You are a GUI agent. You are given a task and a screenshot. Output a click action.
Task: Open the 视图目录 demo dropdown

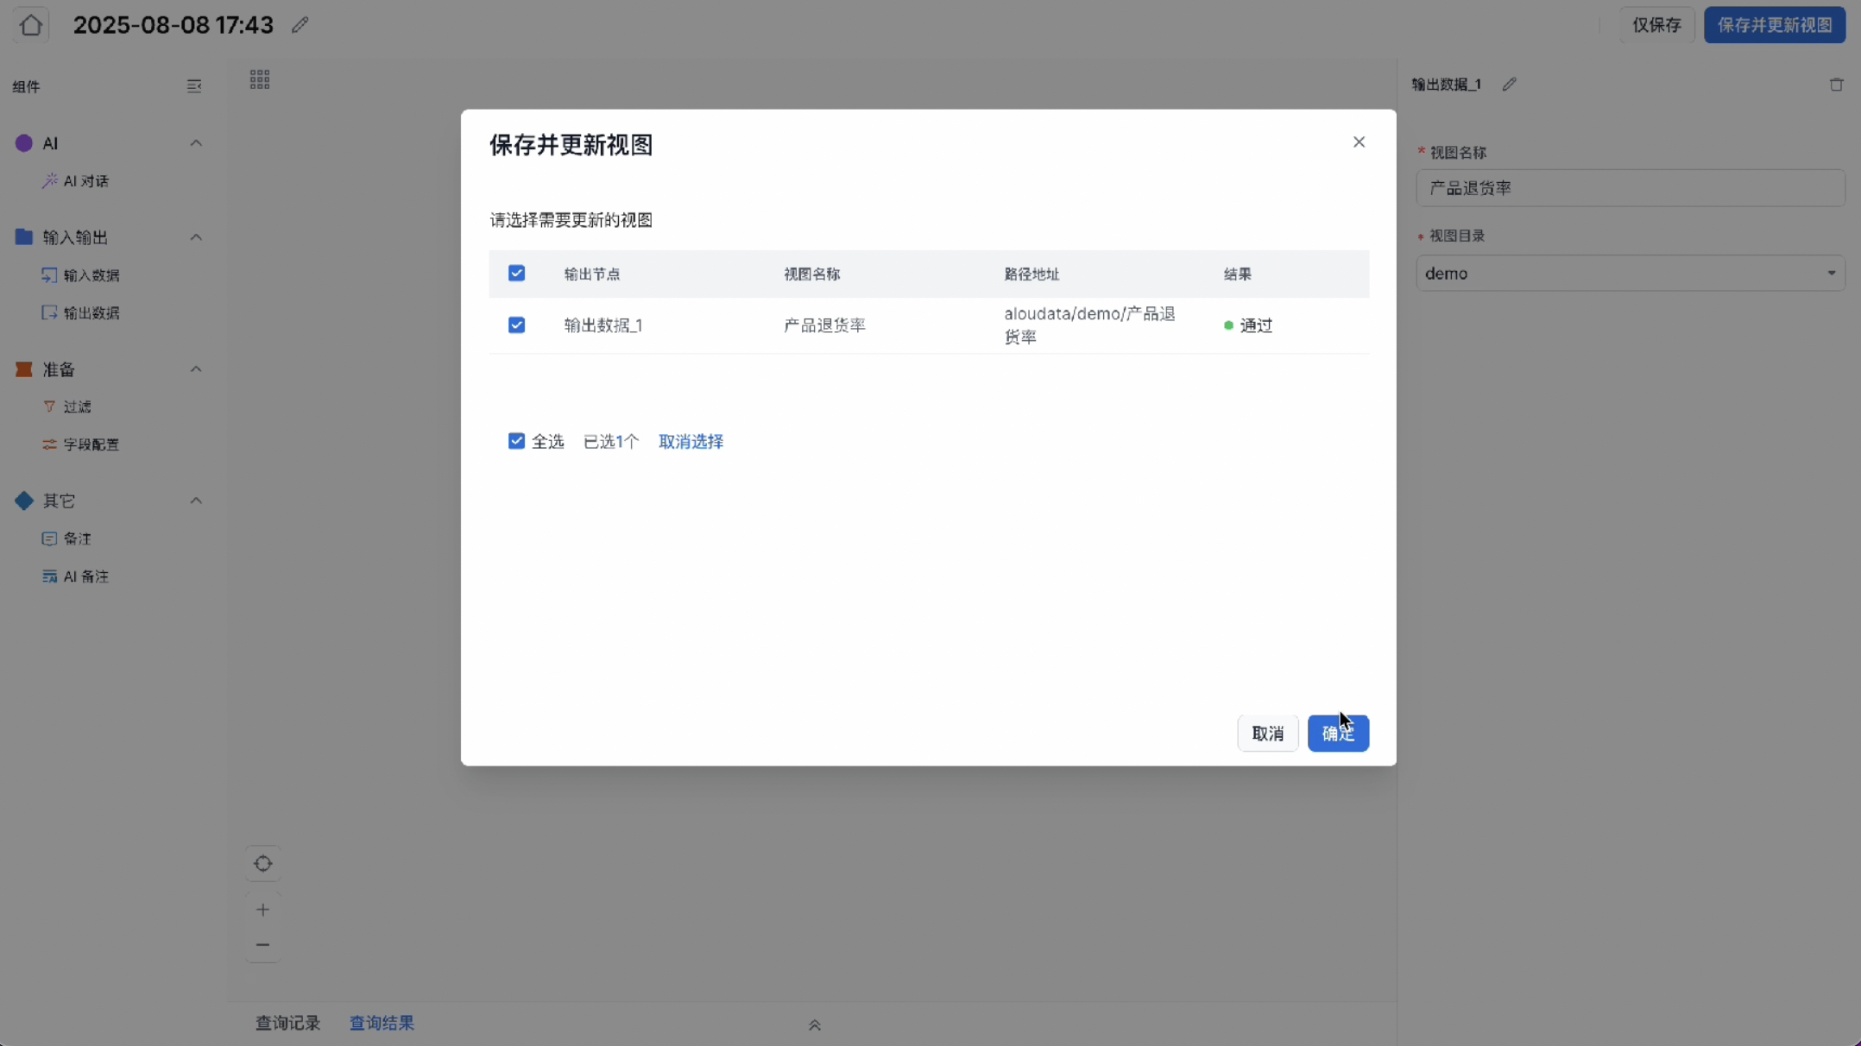coord(1630,274)
